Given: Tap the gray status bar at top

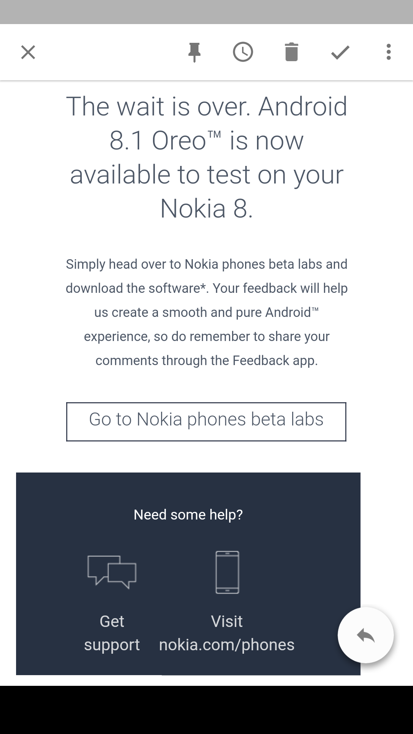Looking at the screenshot, I should click(206, 12).
